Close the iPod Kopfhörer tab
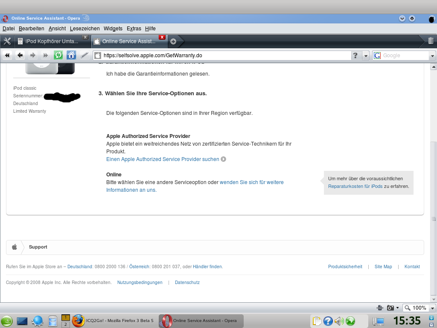This screenshot has height=328, width=437. coord(85,37)
